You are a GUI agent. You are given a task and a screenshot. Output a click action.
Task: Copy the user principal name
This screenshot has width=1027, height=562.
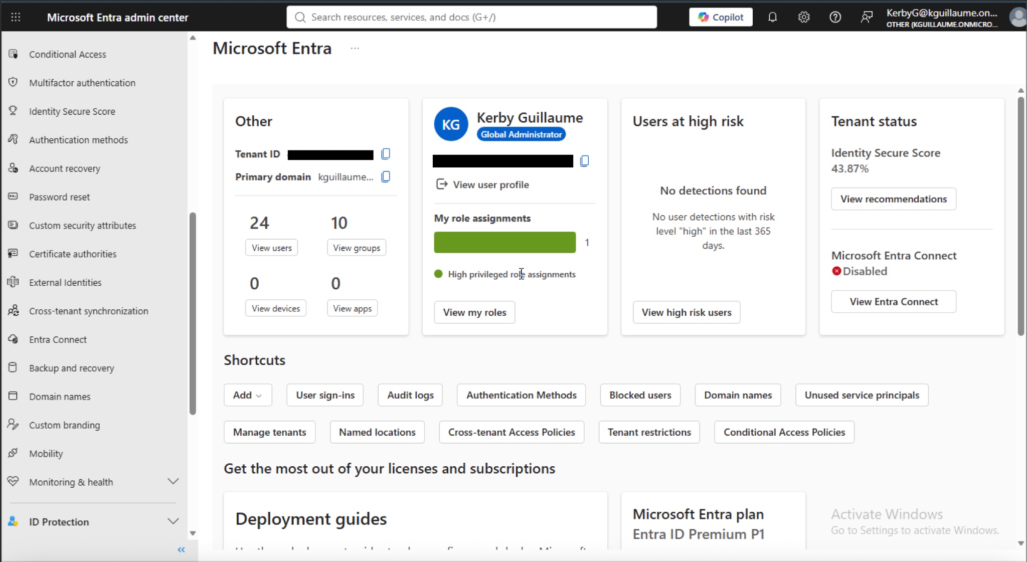(x=584, y=161)
